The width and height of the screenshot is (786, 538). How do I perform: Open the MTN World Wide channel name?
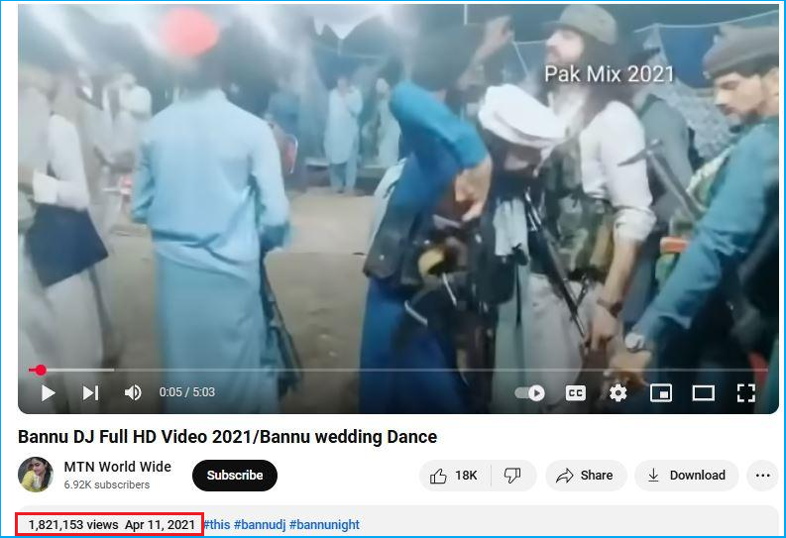click(117, 467)
